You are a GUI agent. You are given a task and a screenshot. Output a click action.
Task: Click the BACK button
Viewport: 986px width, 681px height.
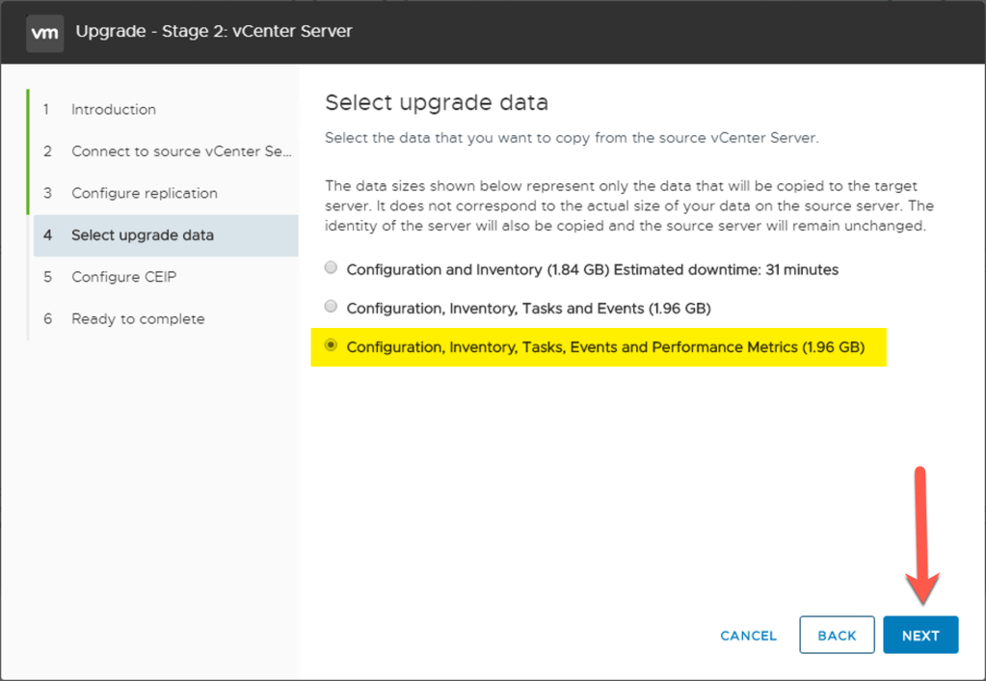[x=836, y=636]
